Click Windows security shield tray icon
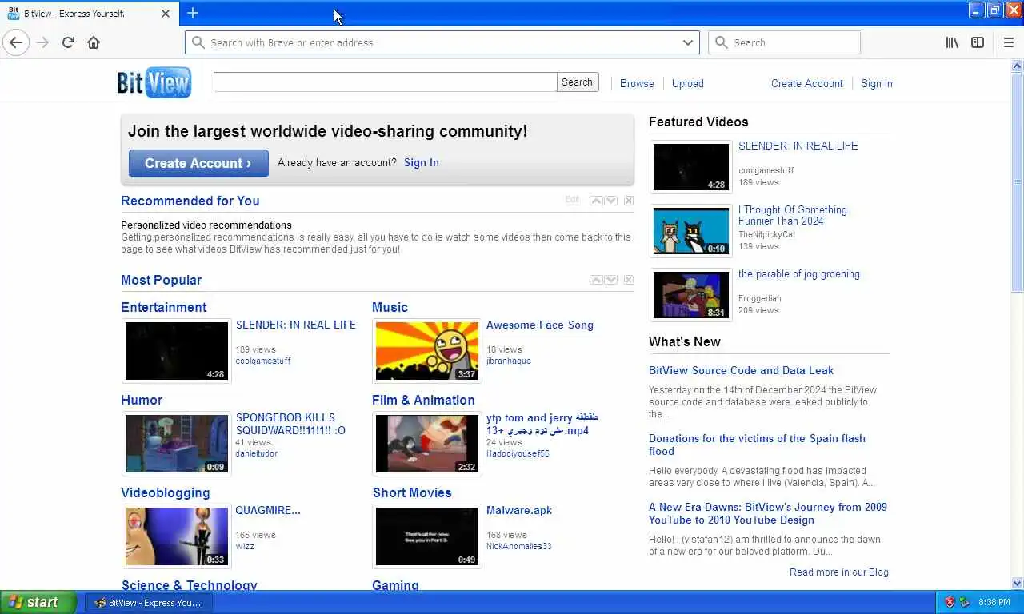Screen dimensions: 1024x614 pyautogui.click(x=950, y=602)
